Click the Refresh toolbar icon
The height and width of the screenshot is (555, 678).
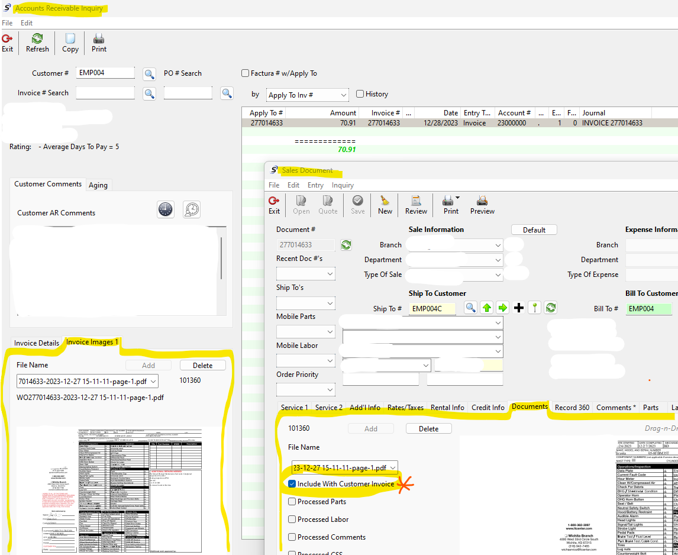37,38
